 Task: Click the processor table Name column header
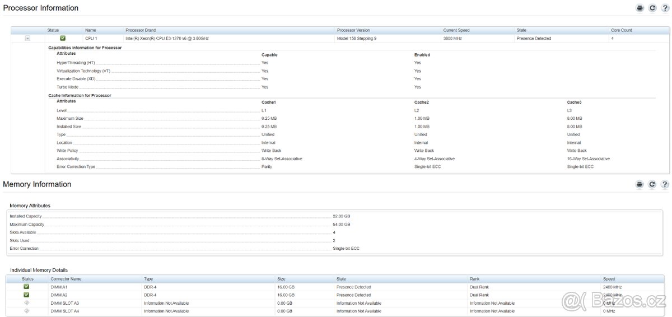[91, 30]
